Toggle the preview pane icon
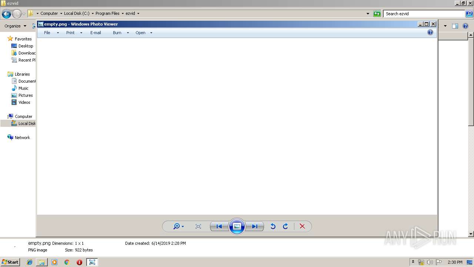This screenshot has width=474, height=267. pyautogui.click(x=455, y=26)
